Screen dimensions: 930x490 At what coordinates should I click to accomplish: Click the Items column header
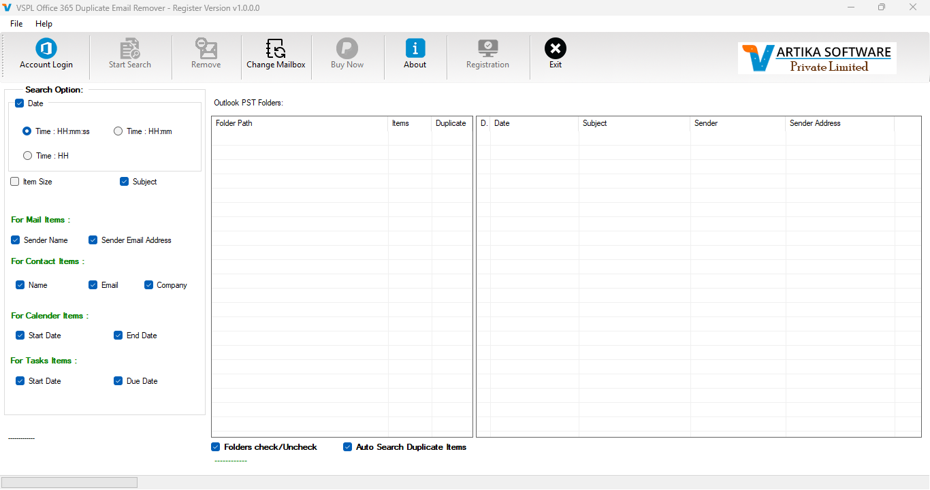pyautogui.click(x=410, y=123)
